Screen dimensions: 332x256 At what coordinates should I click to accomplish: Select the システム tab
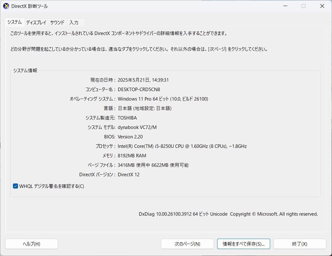(x=15, y=22)
